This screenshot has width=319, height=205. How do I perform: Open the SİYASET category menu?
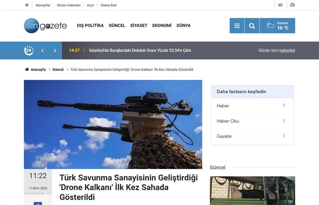pyautogui.click(x=139, y=26)
